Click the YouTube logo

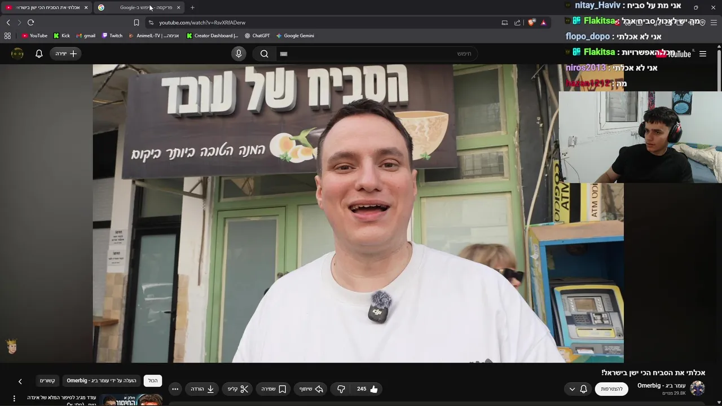point(673,54)
